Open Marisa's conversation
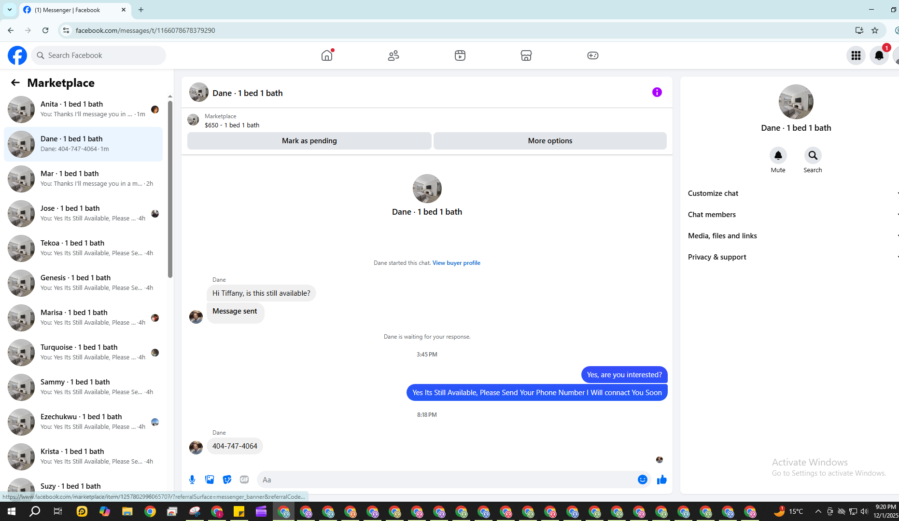Screen dimensions: 899x521 pyautogui.click(x=83, y=318)
